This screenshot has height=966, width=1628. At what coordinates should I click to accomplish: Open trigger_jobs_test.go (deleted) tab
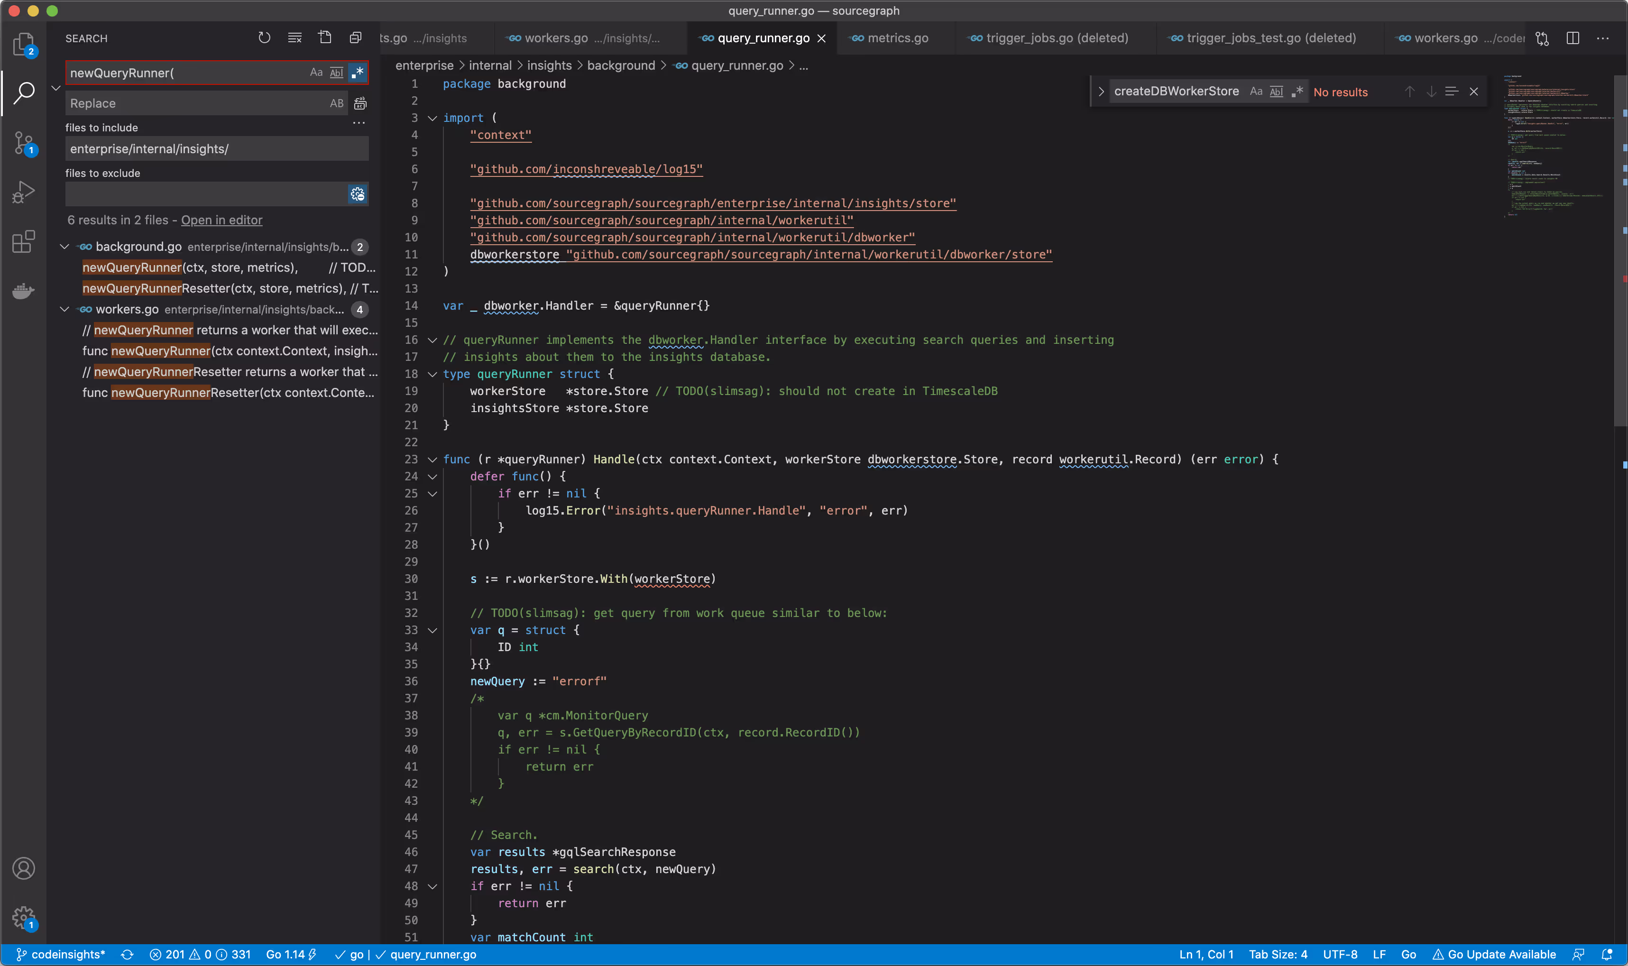[x=1270, y=38]
